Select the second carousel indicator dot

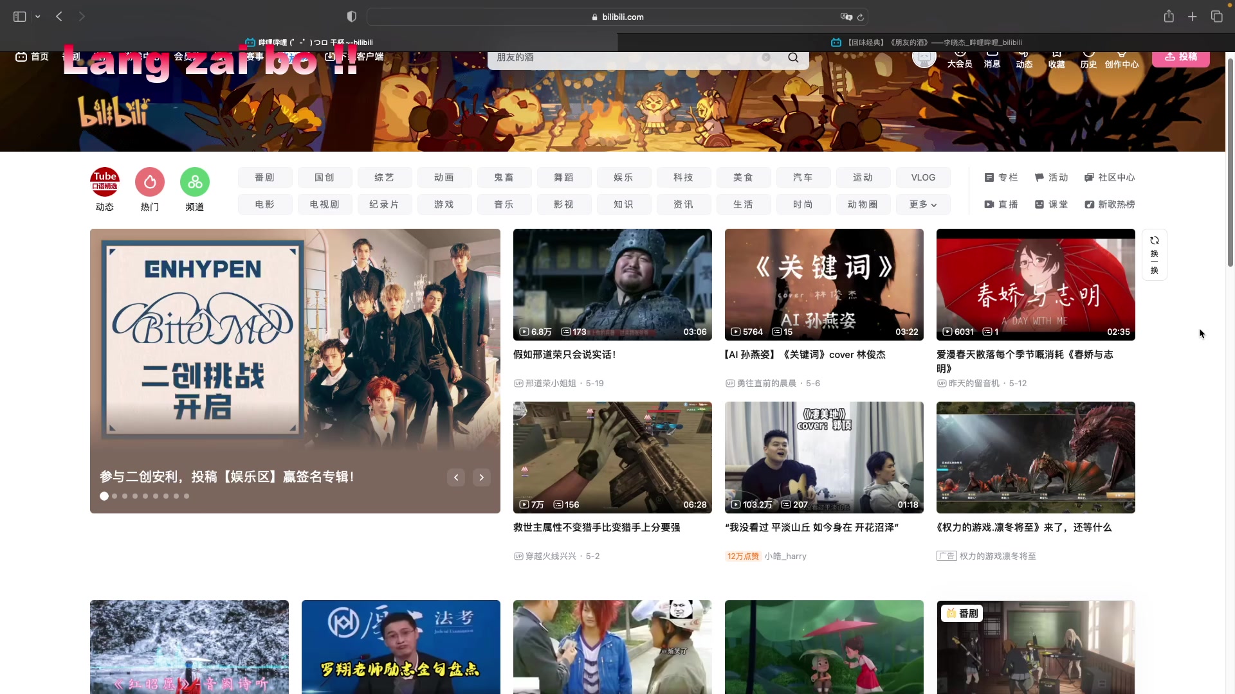(x=114, y=496)
